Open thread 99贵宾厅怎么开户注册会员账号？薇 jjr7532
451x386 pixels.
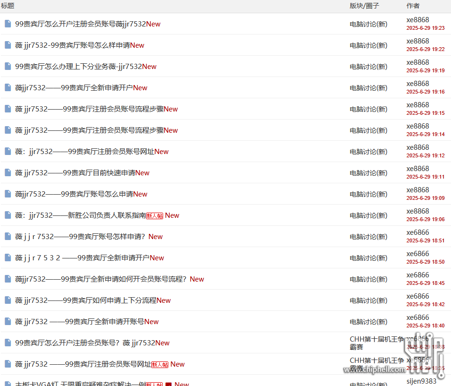(x=85, y=343)
